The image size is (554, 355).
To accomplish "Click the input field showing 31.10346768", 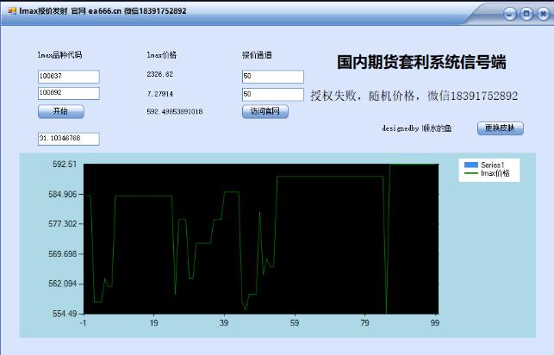I will (x=69, y=139).
